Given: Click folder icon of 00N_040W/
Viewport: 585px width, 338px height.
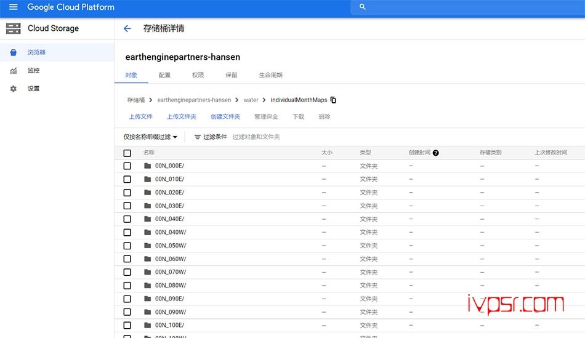Looking at the screenshot, I should (147, 232).
